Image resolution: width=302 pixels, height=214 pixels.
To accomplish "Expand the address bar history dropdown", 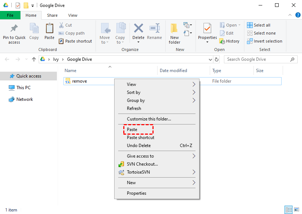I will coord(210,60).
